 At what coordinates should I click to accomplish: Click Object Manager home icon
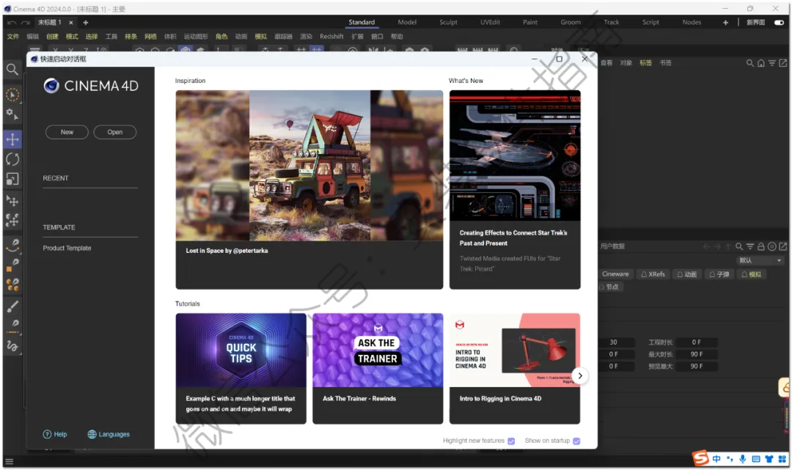click(x=760, y=63)
